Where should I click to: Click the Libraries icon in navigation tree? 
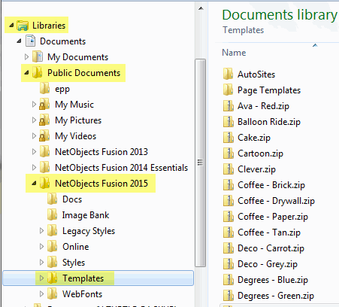click(23, 26)
